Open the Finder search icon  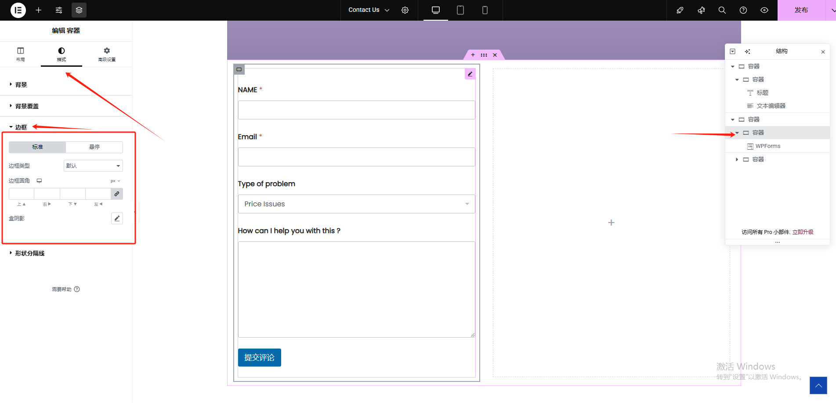722,10
